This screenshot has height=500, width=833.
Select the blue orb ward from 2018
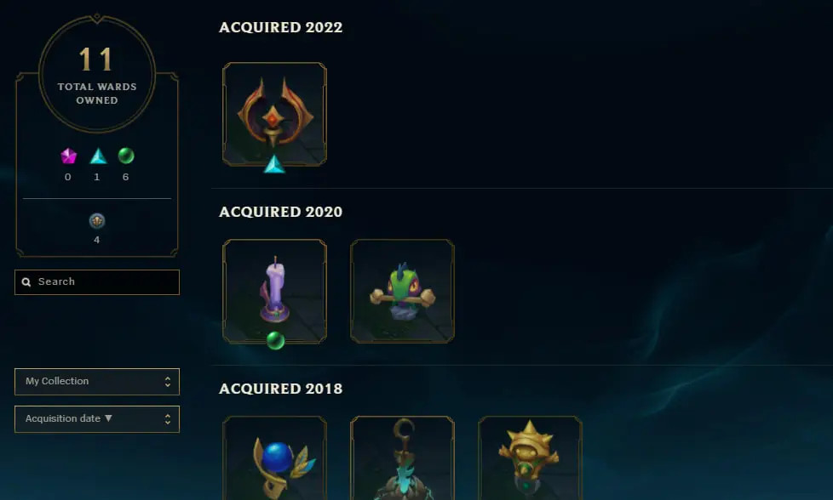point(274,458)
